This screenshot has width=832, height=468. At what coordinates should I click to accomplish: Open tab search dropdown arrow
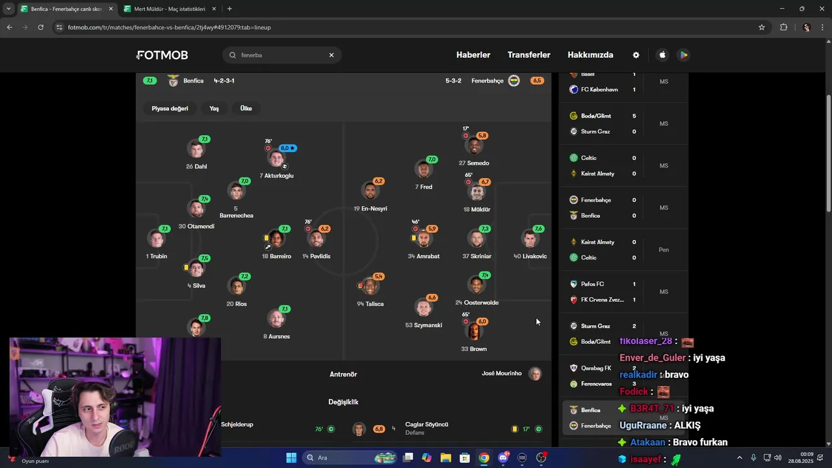pos(8,9)
